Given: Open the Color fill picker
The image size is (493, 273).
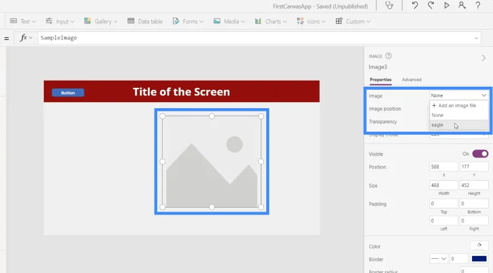Looking at the screenshot, I should pyautogui.click(x=479, y=245).
